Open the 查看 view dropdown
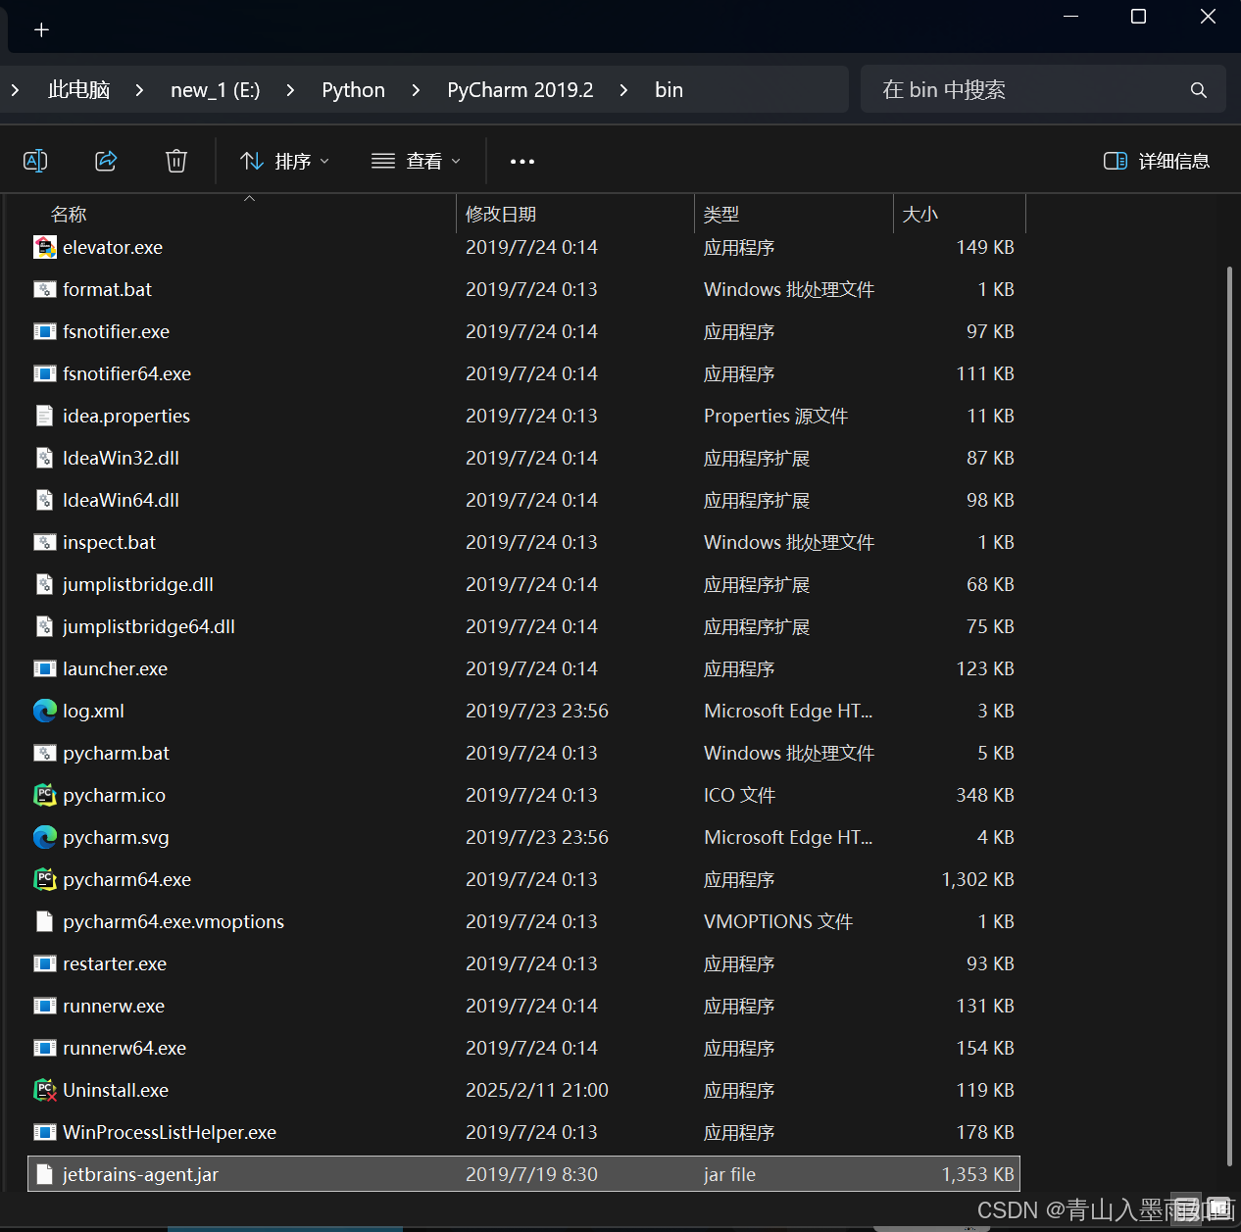 point(416,161)
